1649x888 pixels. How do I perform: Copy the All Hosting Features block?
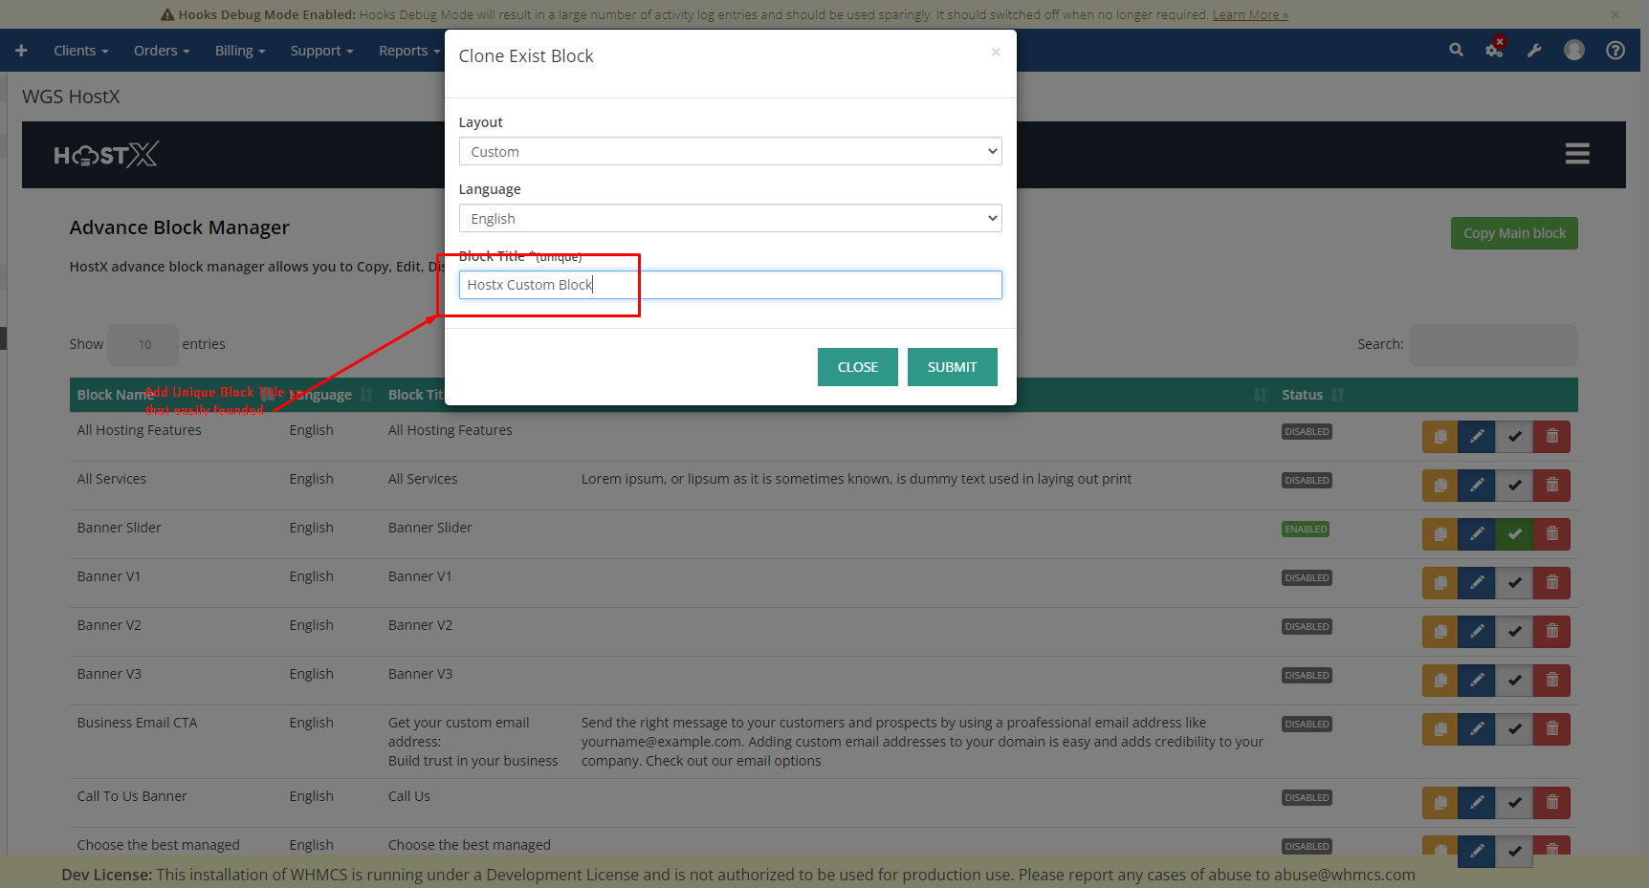tap(1440, 437)
